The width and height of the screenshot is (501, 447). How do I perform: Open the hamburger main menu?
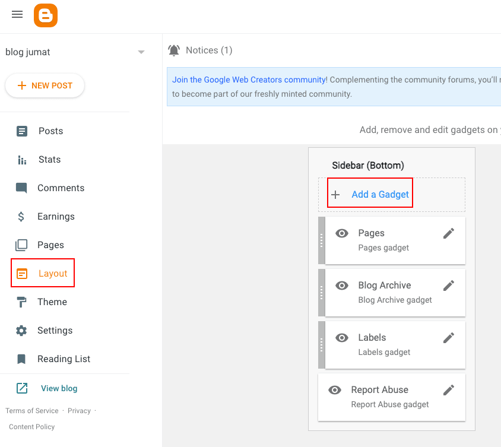pos(17,15)
